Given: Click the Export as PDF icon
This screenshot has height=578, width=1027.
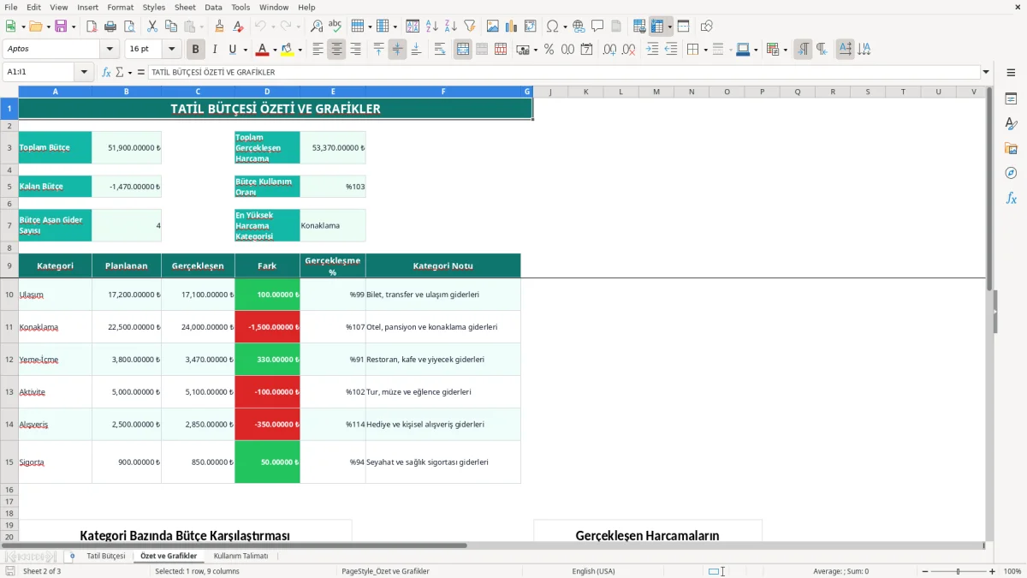Looking at the screenshot, I should point(91,27).
